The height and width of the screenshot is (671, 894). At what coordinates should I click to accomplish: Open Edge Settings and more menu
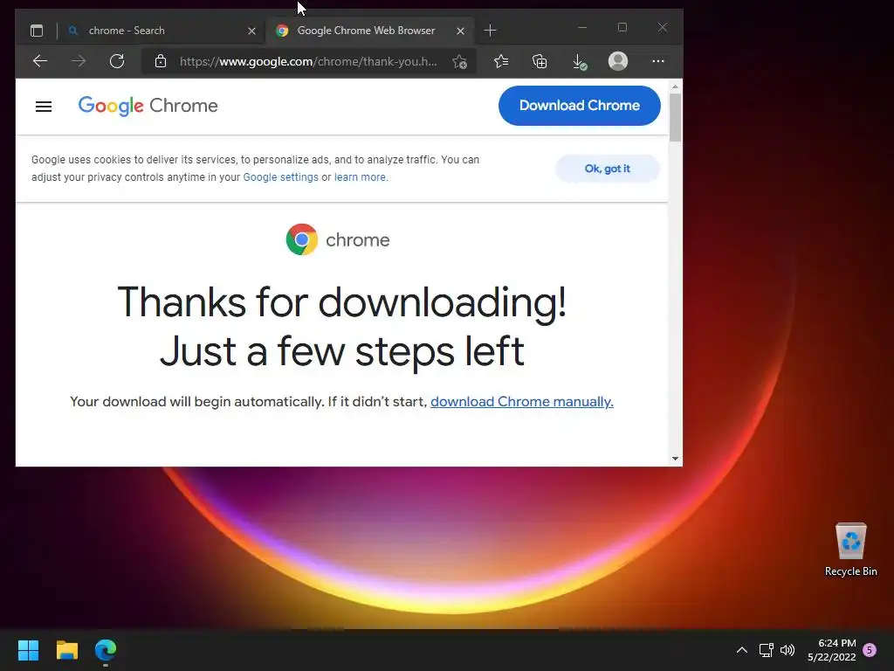click(x=658, y=61)
